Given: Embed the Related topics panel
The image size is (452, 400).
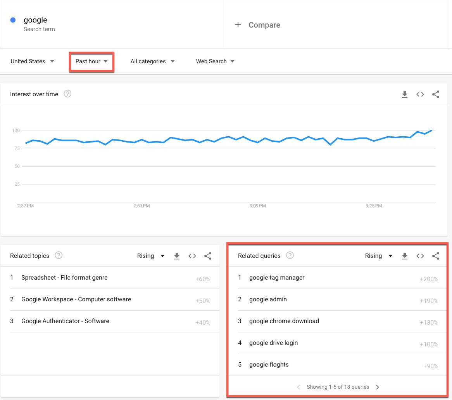Looking at the screenshot, I should [x=192, y=256].
